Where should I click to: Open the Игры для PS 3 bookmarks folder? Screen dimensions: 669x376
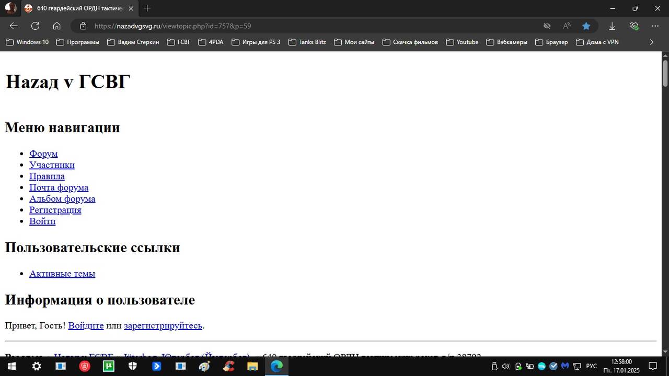[256, 42]
